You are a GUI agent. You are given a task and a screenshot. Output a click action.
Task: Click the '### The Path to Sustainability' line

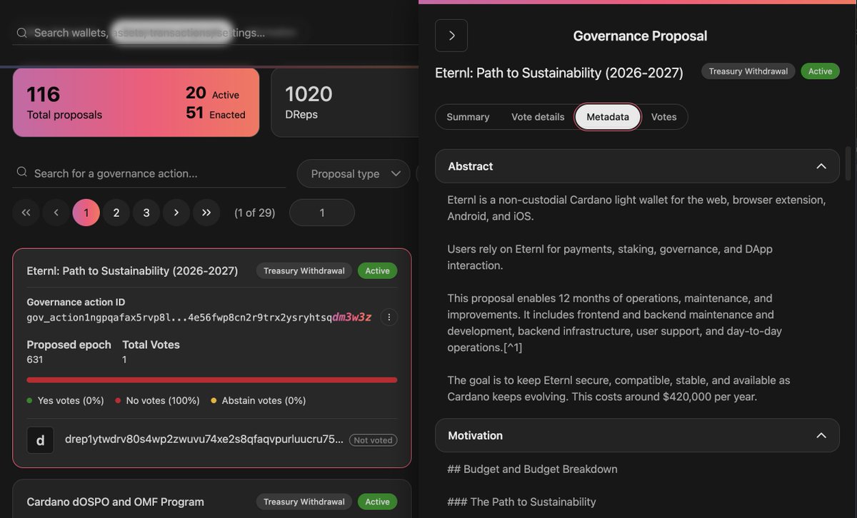click(522, 502)
